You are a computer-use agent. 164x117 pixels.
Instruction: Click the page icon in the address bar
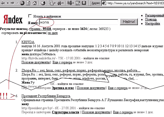pyautogui.click(x=104, y=3)
